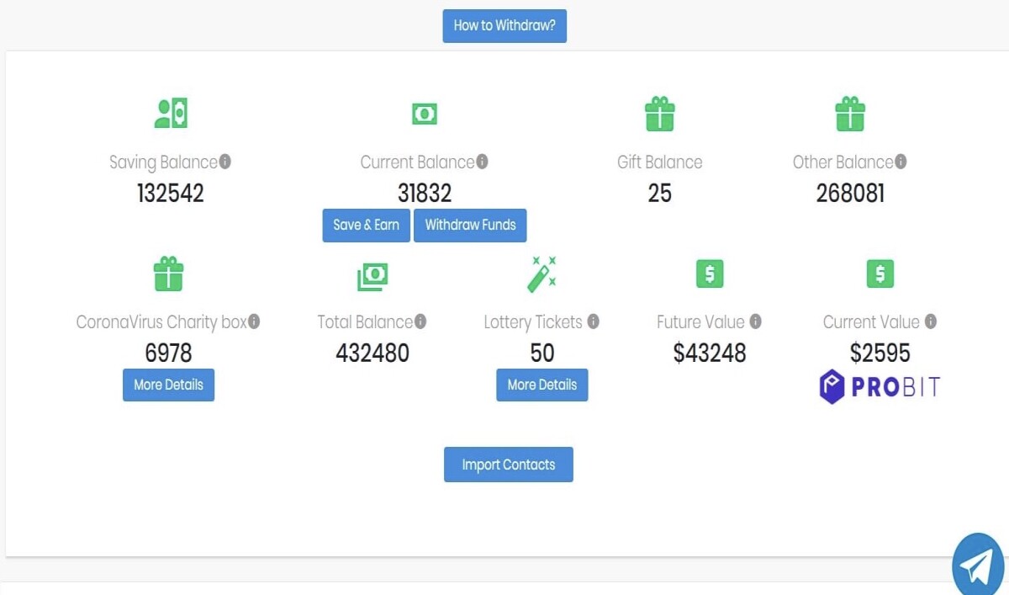Click the Total Balance label text
This screenshot has height=595, width=1009.
(x=365, y=322)
